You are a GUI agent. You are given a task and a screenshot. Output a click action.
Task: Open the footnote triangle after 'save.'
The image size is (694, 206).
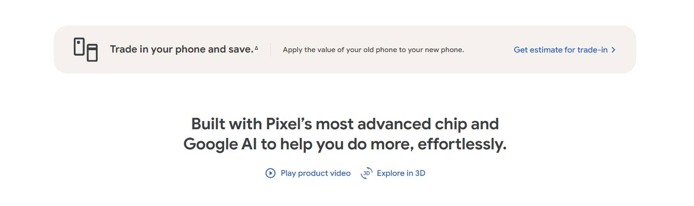click(256, 48)
